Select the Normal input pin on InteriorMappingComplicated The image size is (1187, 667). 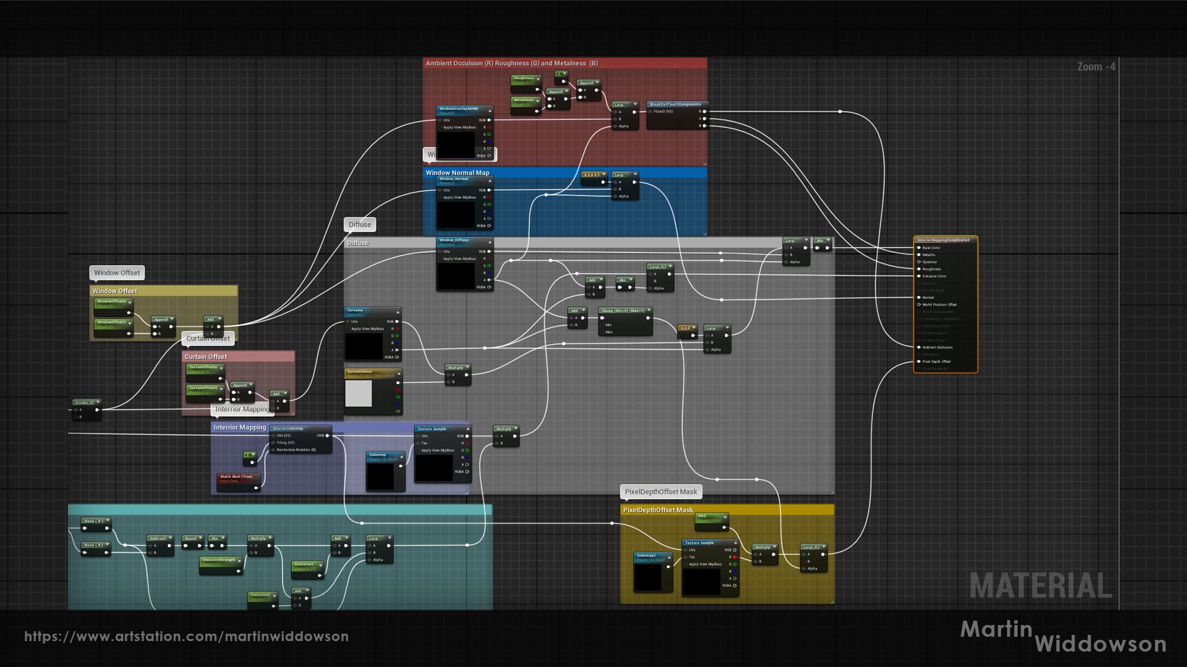click(x=919, y=298)
